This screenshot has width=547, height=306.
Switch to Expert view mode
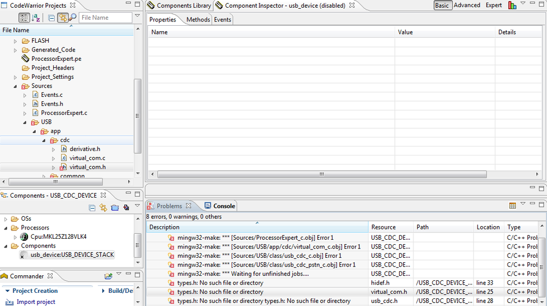click(494, 5)
